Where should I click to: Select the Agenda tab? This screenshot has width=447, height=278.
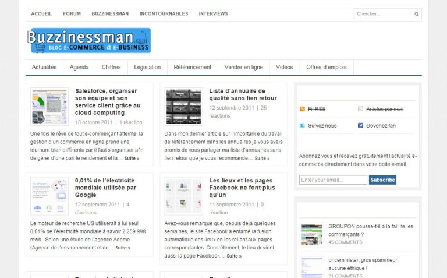(x=79, y=68)
